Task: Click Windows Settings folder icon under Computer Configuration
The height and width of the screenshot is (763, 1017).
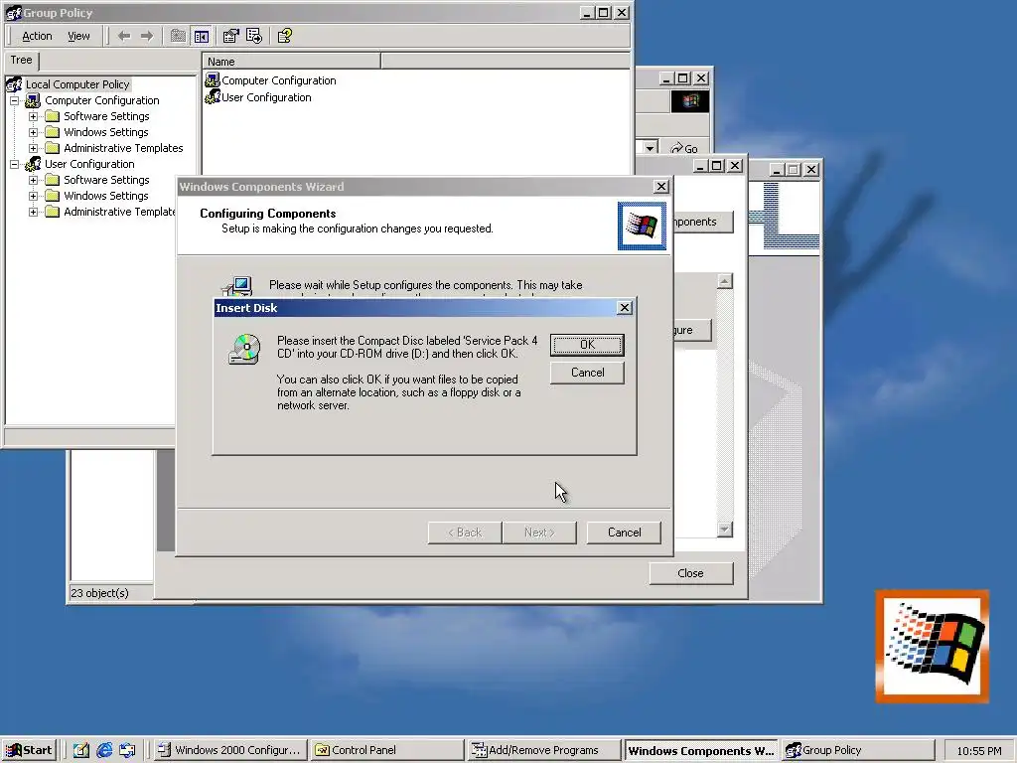Action: [x=53, y=132]
